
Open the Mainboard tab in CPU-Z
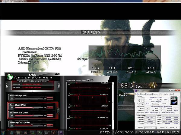(149, 94)
